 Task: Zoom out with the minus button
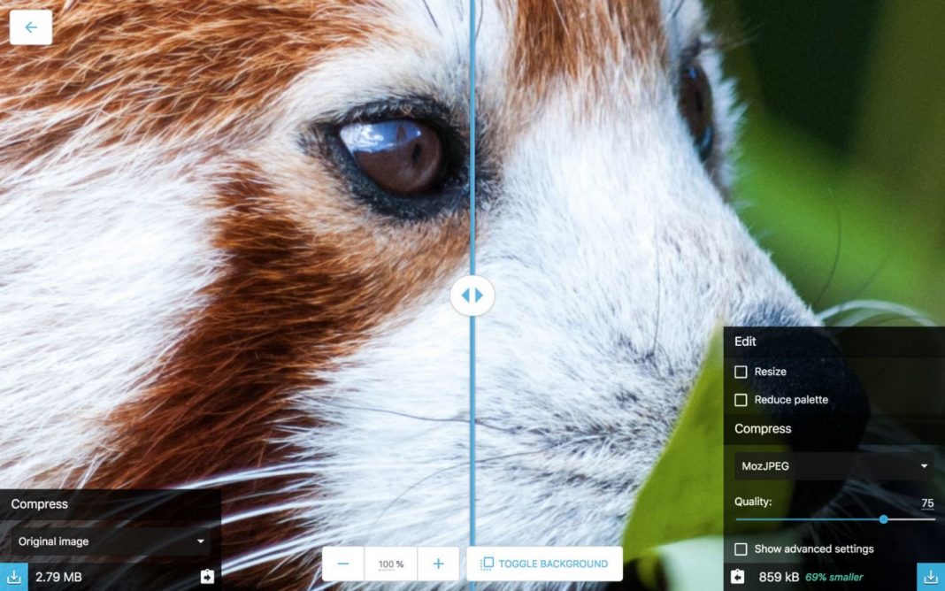(x=343, y=564)
